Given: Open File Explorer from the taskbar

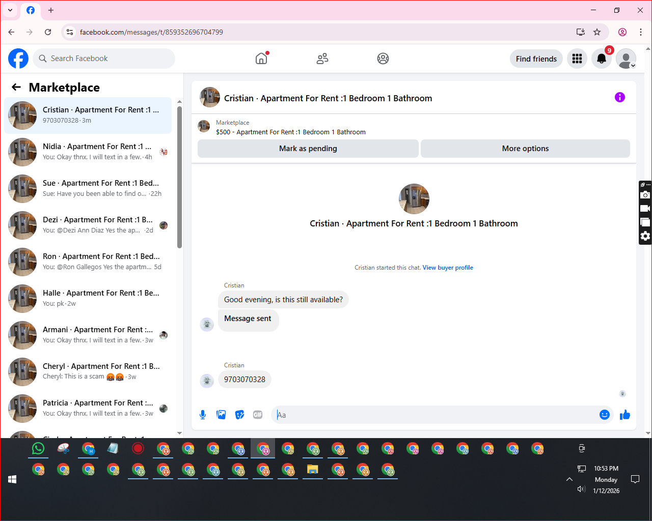Looking at the screenshot, I should click(x=313, y=469).
